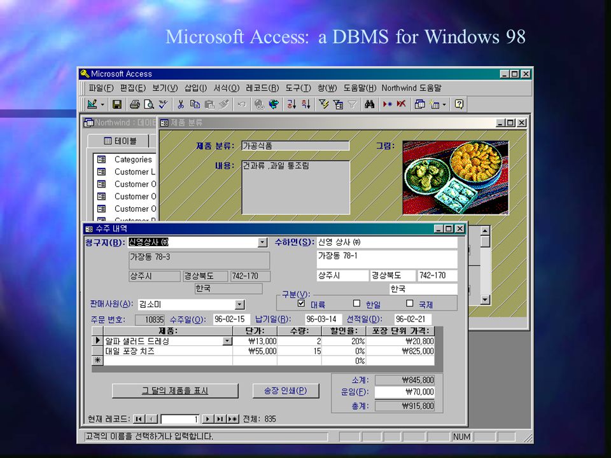
Task: Open the 도움말(H) menu
Action: point(360,88)
